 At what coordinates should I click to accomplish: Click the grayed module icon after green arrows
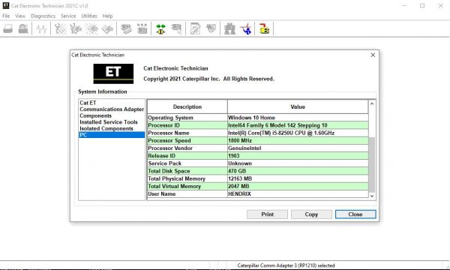click(176, 28)
